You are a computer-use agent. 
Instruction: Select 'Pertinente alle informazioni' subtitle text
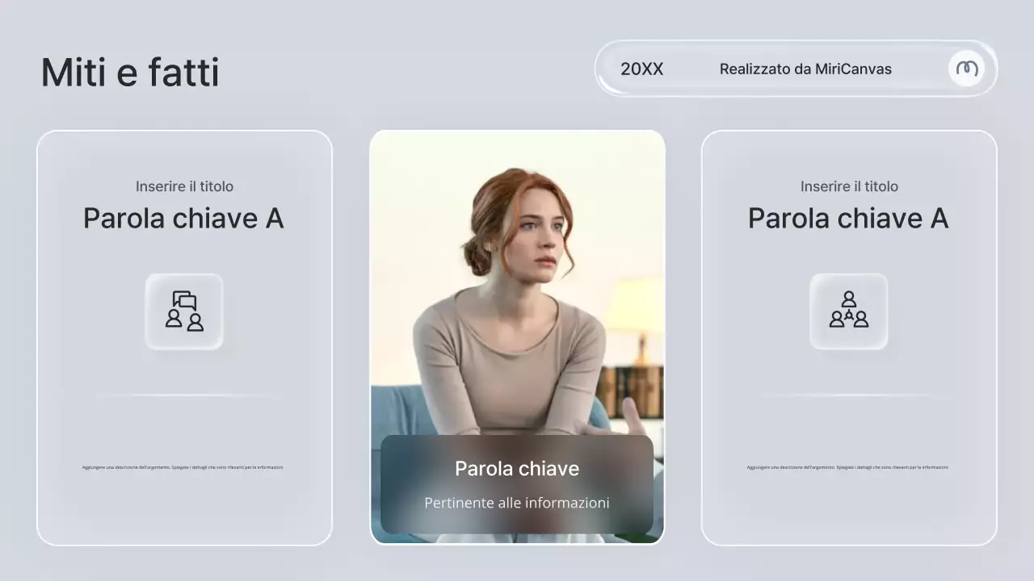click(x=517, y=503)
